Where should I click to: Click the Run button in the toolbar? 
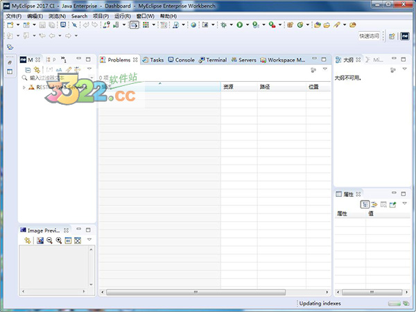tap(239, 25)
